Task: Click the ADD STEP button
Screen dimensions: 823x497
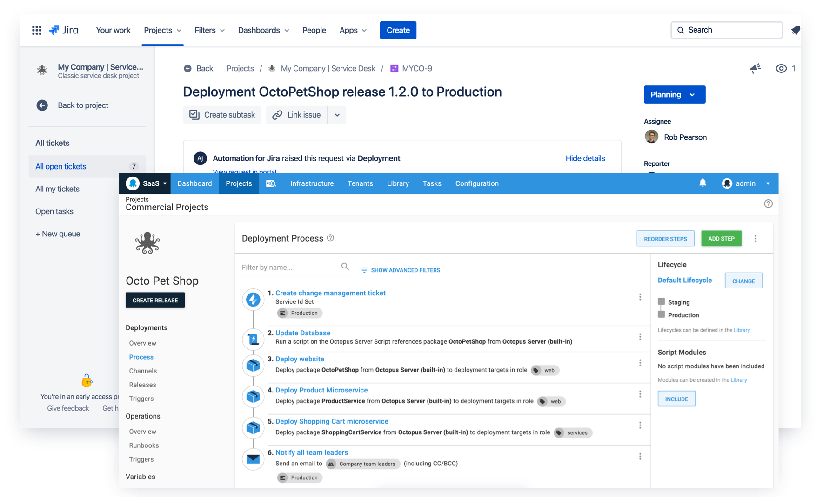Action: [x=721, y=238]
